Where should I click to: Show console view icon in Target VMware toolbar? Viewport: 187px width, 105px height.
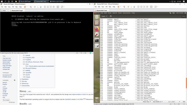[x=58, y=7]
